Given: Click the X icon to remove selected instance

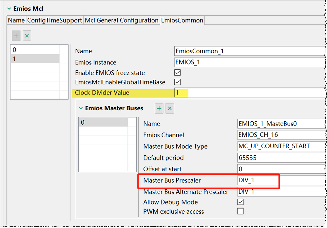Looking at the screenshot, I should pos(27,36).
